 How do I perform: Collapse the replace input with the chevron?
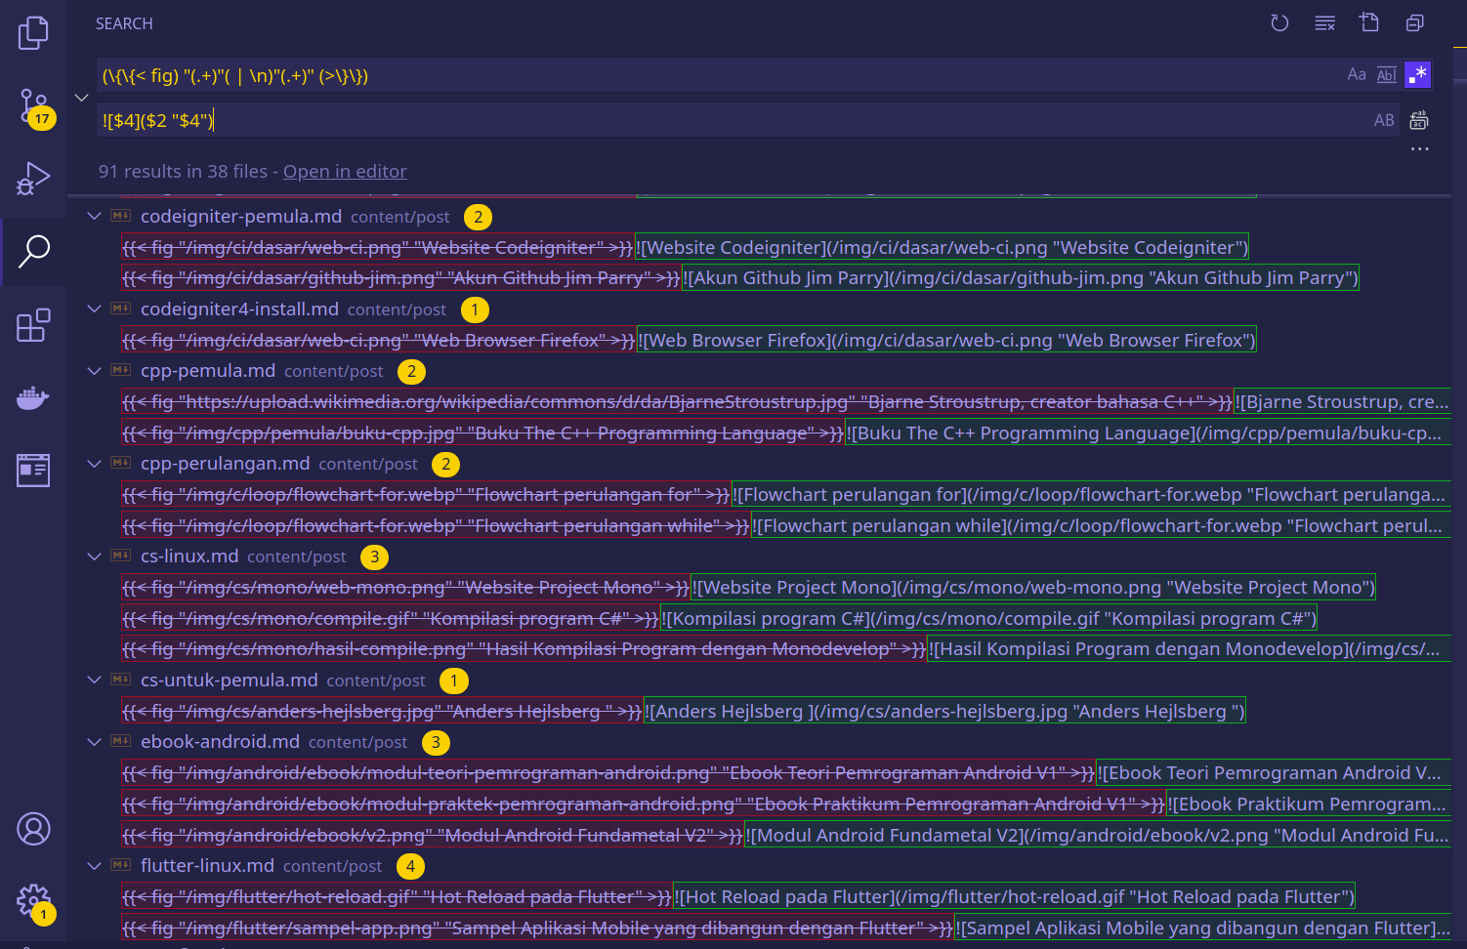(x=82, y=97)
